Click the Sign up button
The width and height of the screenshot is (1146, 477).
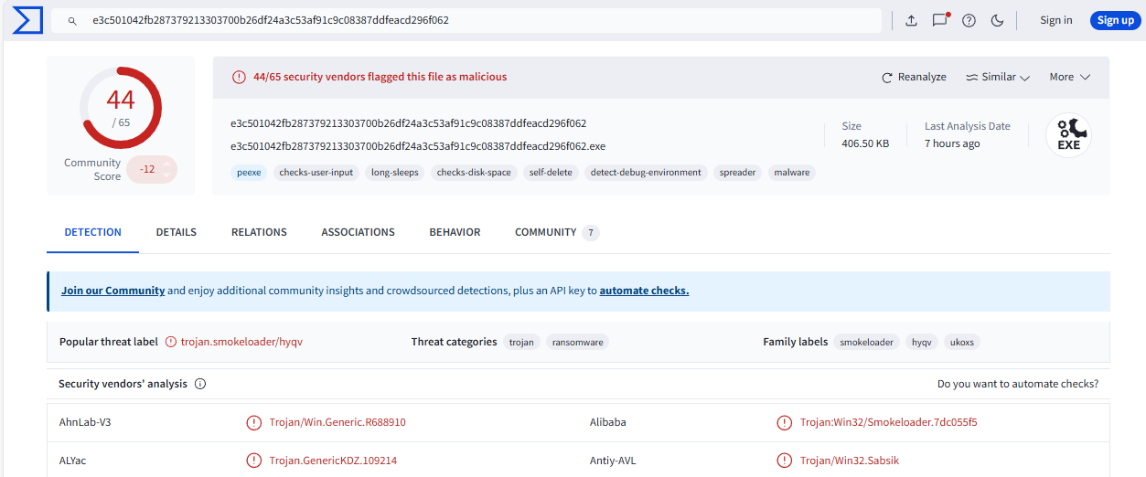(x=1115, y=20)
